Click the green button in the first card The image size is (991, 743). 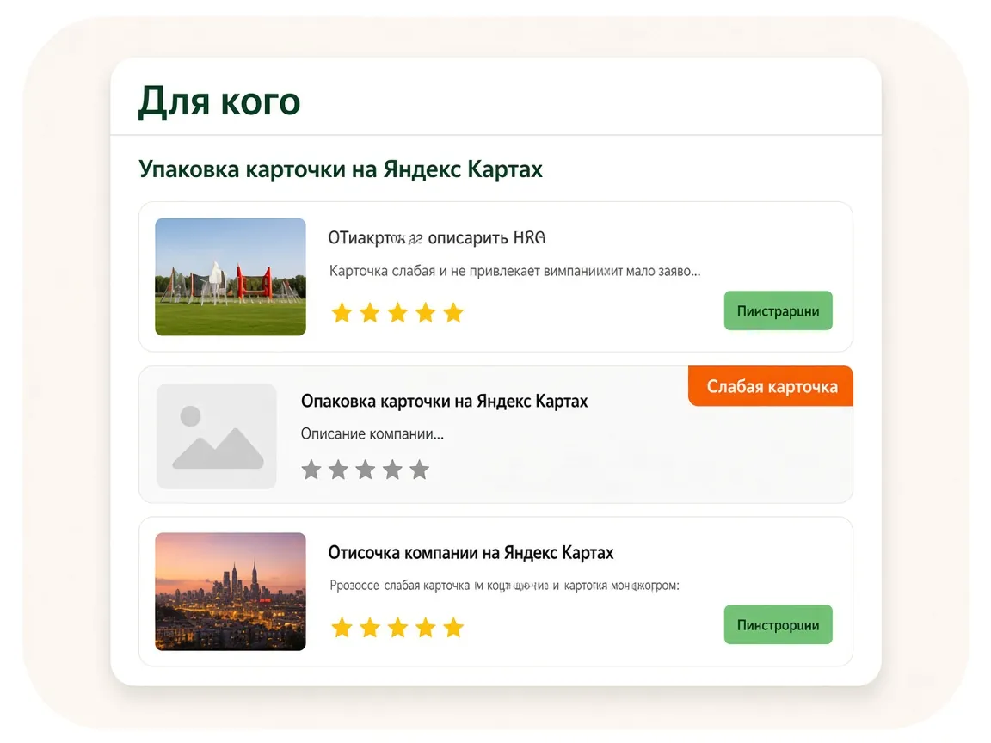pyautogui.click(x=778, y=310)
